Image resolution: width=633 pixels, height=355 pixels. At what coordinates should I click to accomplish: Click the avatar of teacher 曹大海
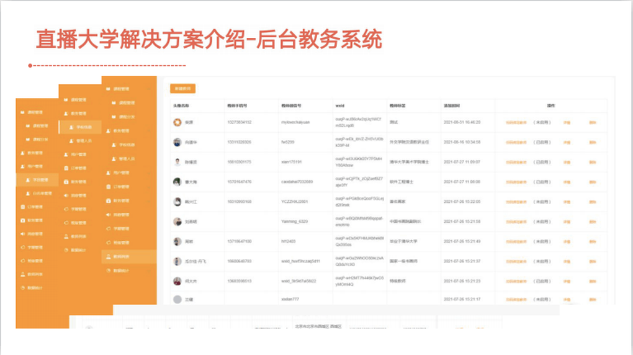tap(177, 182)
